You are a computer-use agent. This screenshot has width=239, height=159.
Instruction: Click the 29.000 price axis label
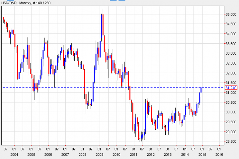[231, 132]
